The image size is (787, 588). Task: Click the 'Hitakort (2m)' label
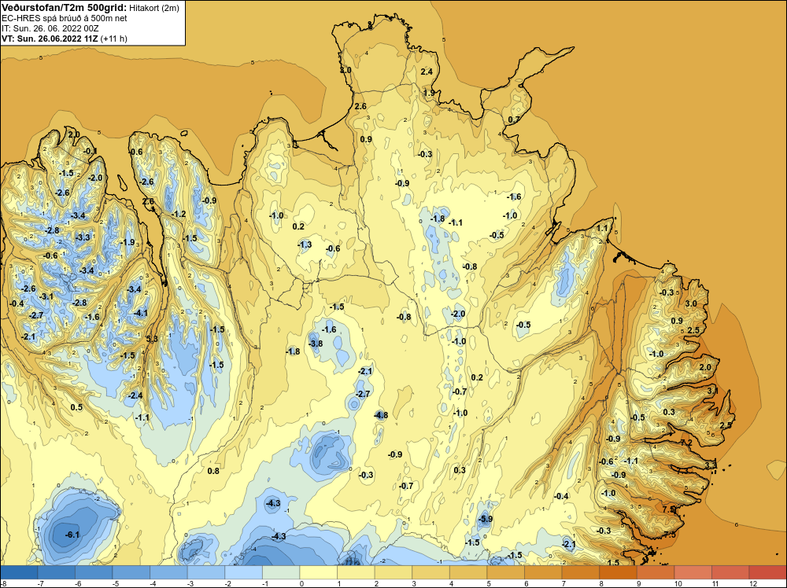(154, 8)
